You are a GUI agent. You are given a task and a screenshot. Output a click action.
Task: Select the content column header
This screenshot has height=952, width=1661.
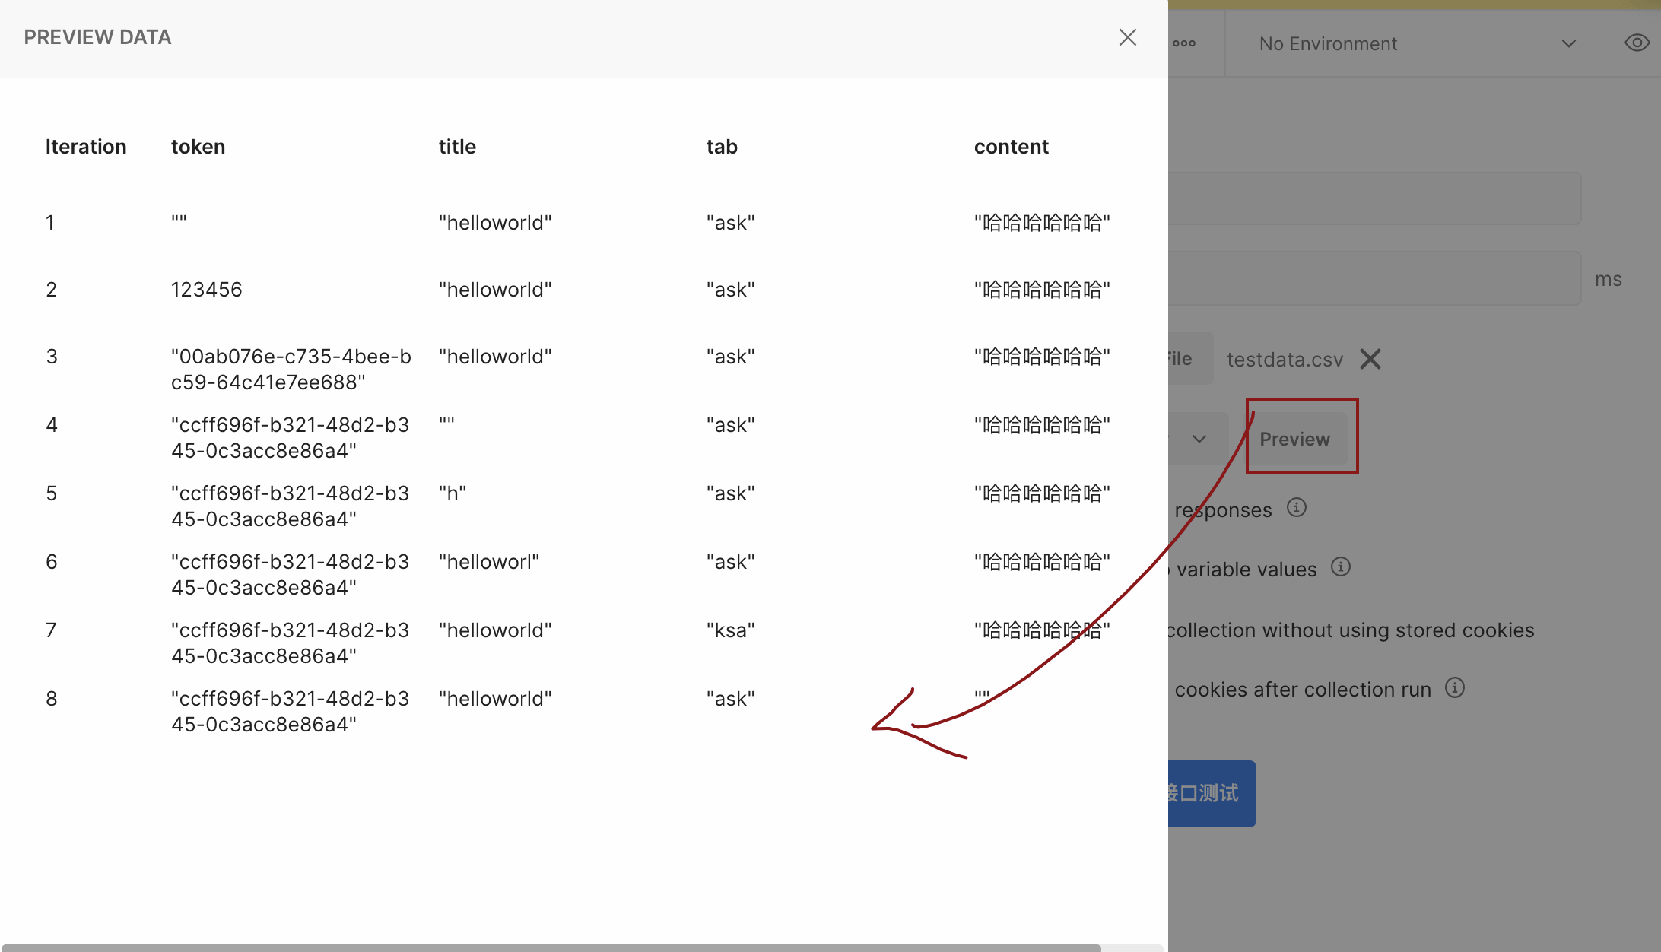(x=1011, y=147)
